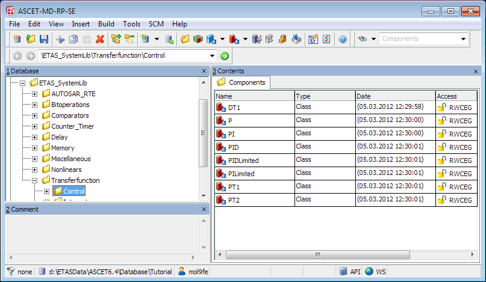Open the Insert menu

(x=81, y=24)
